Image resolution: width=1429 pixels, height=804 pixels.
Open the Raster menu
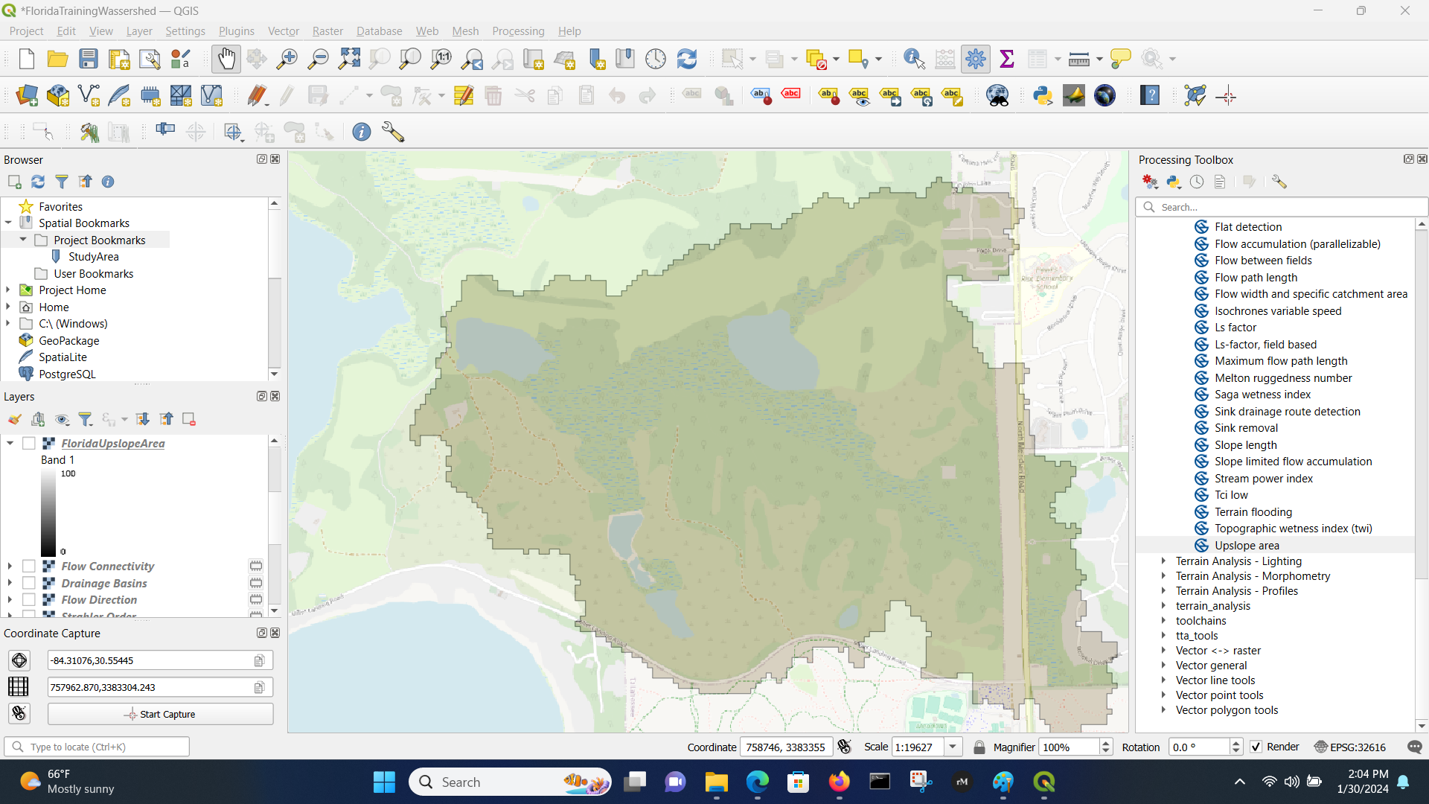pyautogui.click(x=327, y=31)
